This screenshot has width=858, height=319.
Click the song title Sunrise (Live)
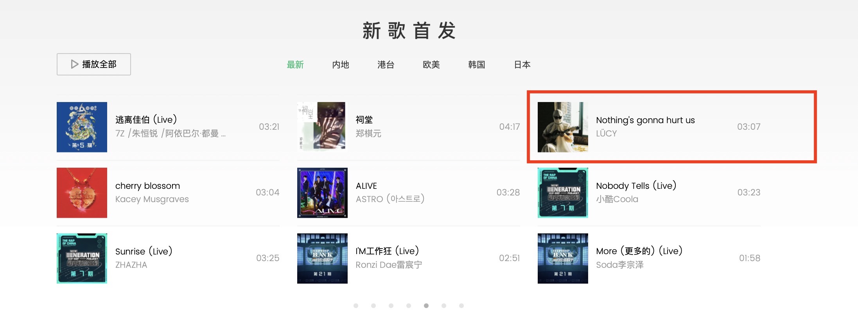pyautogui.click(x=144, y=251)
